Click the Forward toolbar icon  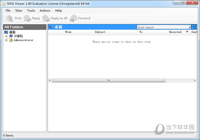(73, 18)
